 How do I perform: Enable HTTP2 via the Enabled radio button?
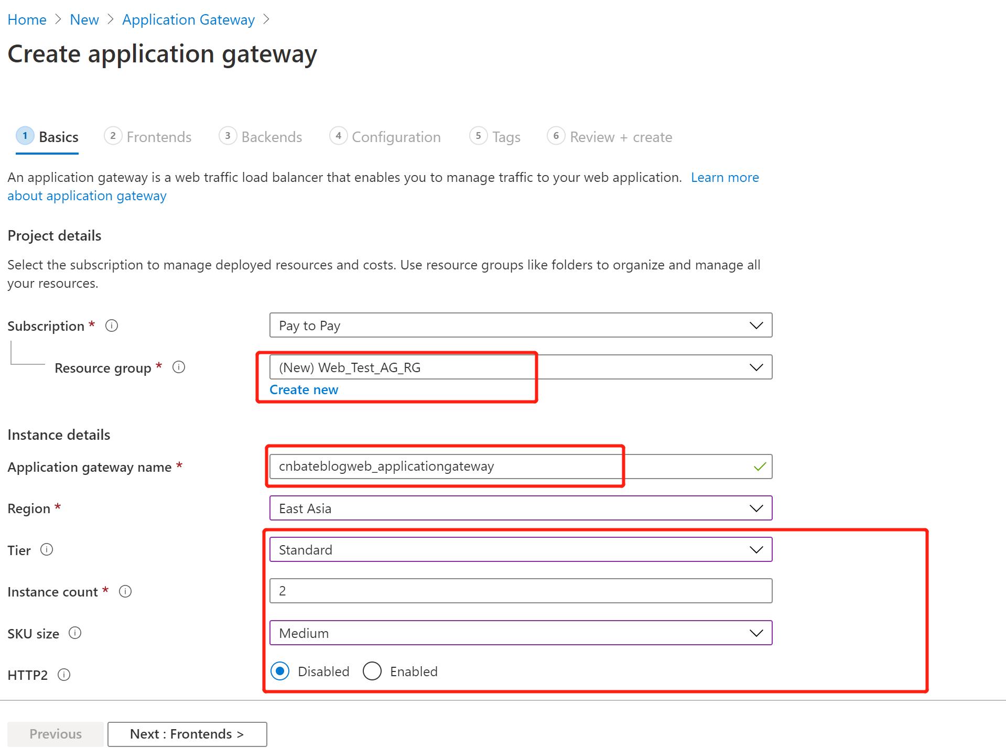click(372, 671)
